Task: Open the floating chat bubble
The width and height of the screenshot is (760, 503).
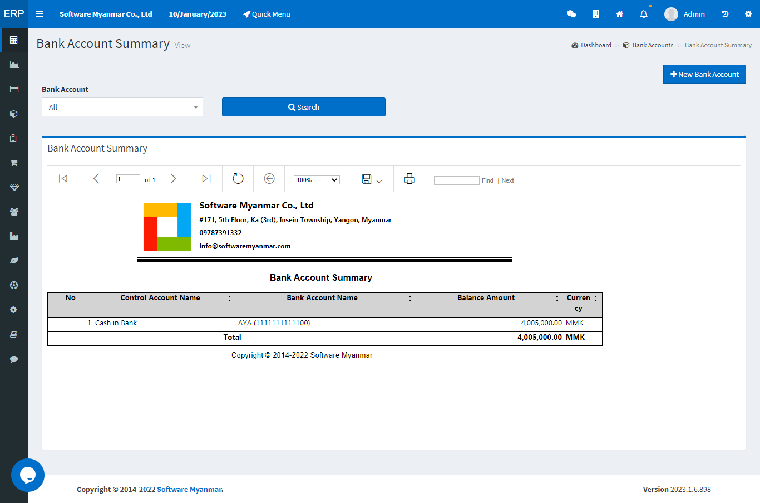Action: pos(28,475)
